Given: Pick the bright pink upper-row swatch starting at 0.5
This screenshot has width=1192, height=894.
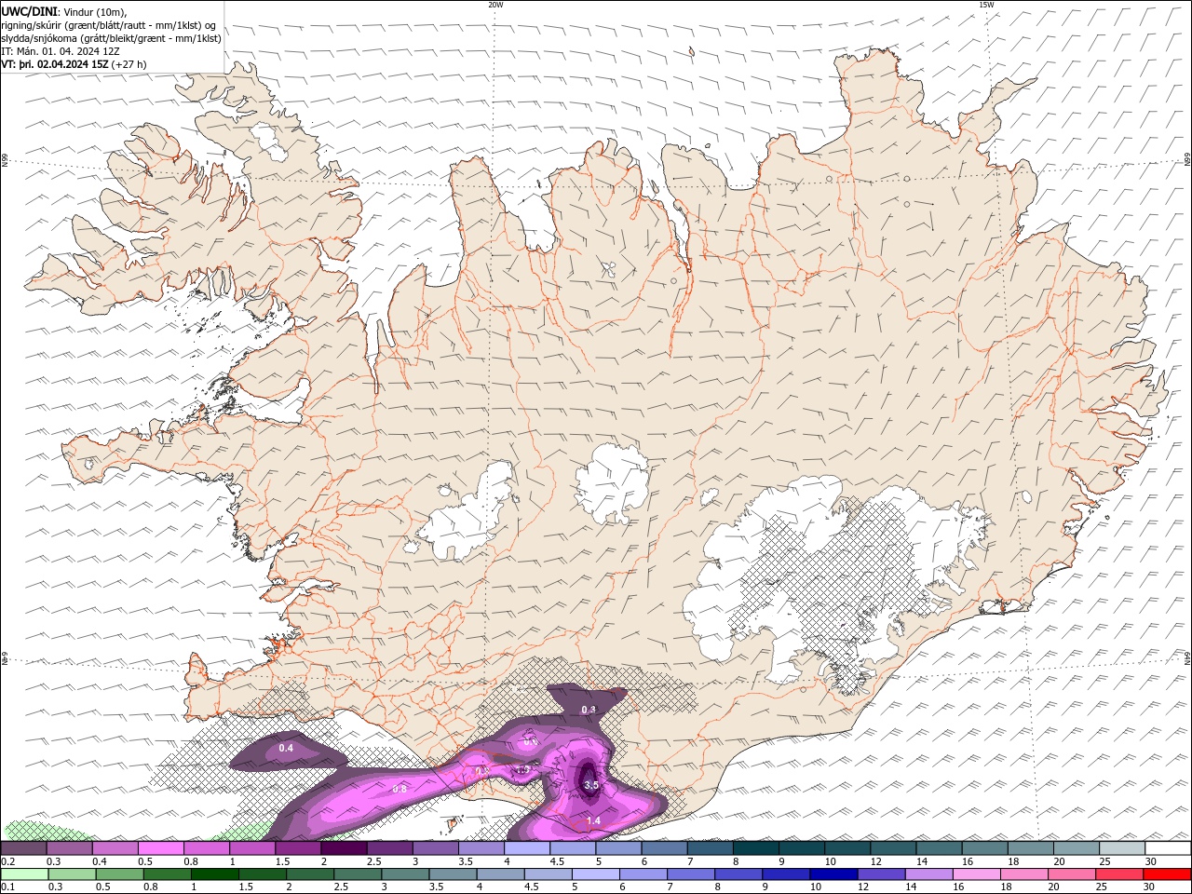Looking at the screenshot, I should coord(160,848).
